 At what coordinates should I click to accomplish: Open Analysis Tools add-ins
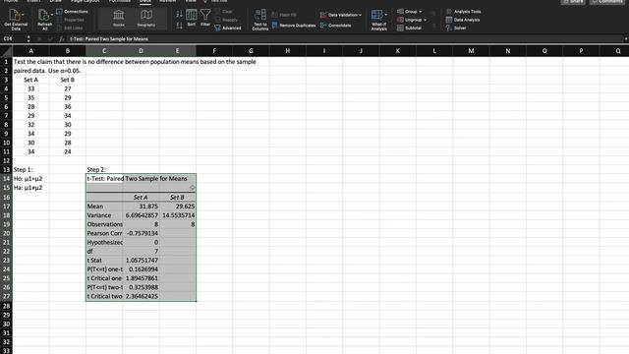point(463,12)
